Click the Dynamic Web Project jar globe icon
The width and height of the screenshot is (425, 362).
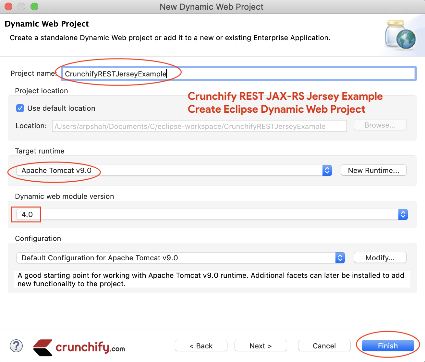pyautogui.click(x=400, y=35)
